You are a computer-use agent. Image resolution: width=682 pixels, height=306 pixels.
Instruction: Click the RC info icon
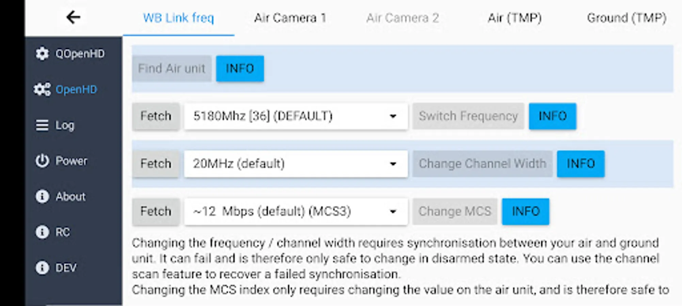click(x=42, y=232)
